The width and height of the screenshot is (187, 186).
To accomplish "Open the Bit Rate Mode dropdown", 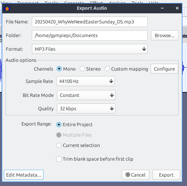I will [x=86, y=95].
